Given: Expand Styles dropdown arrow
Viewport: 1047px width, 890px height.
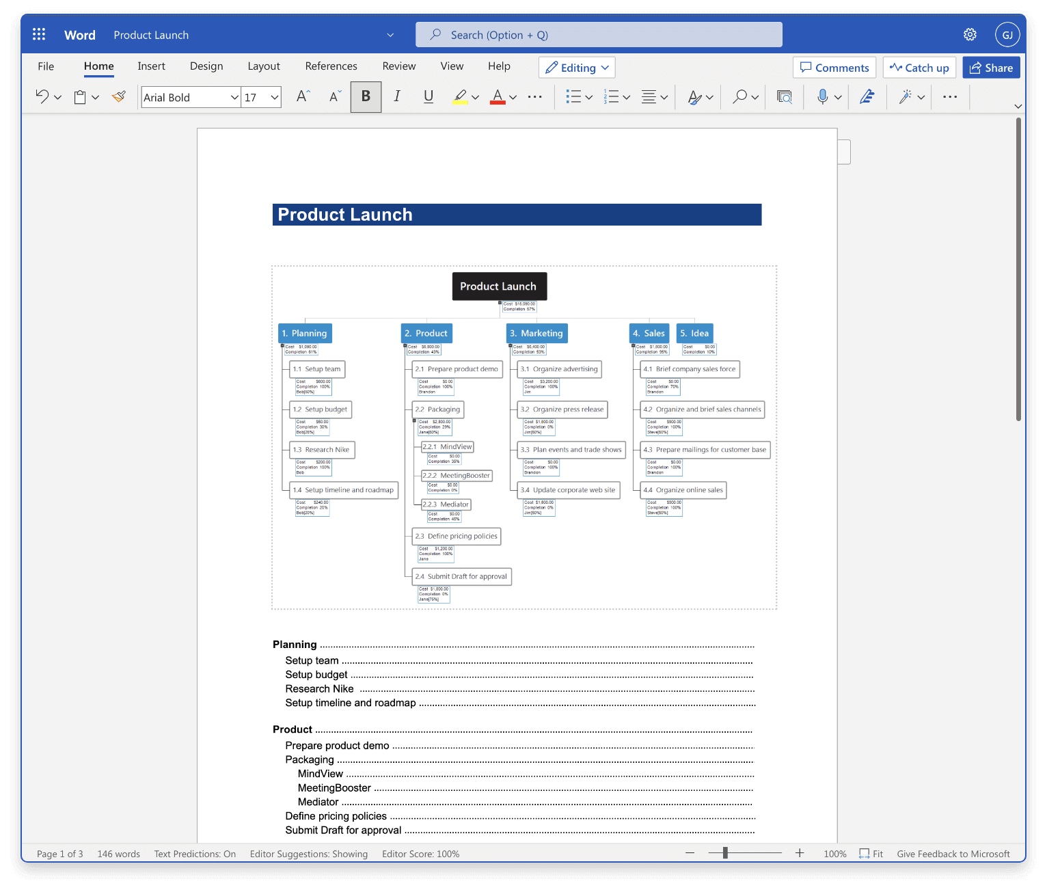Looking at the screenshot, I should point(709,98).
